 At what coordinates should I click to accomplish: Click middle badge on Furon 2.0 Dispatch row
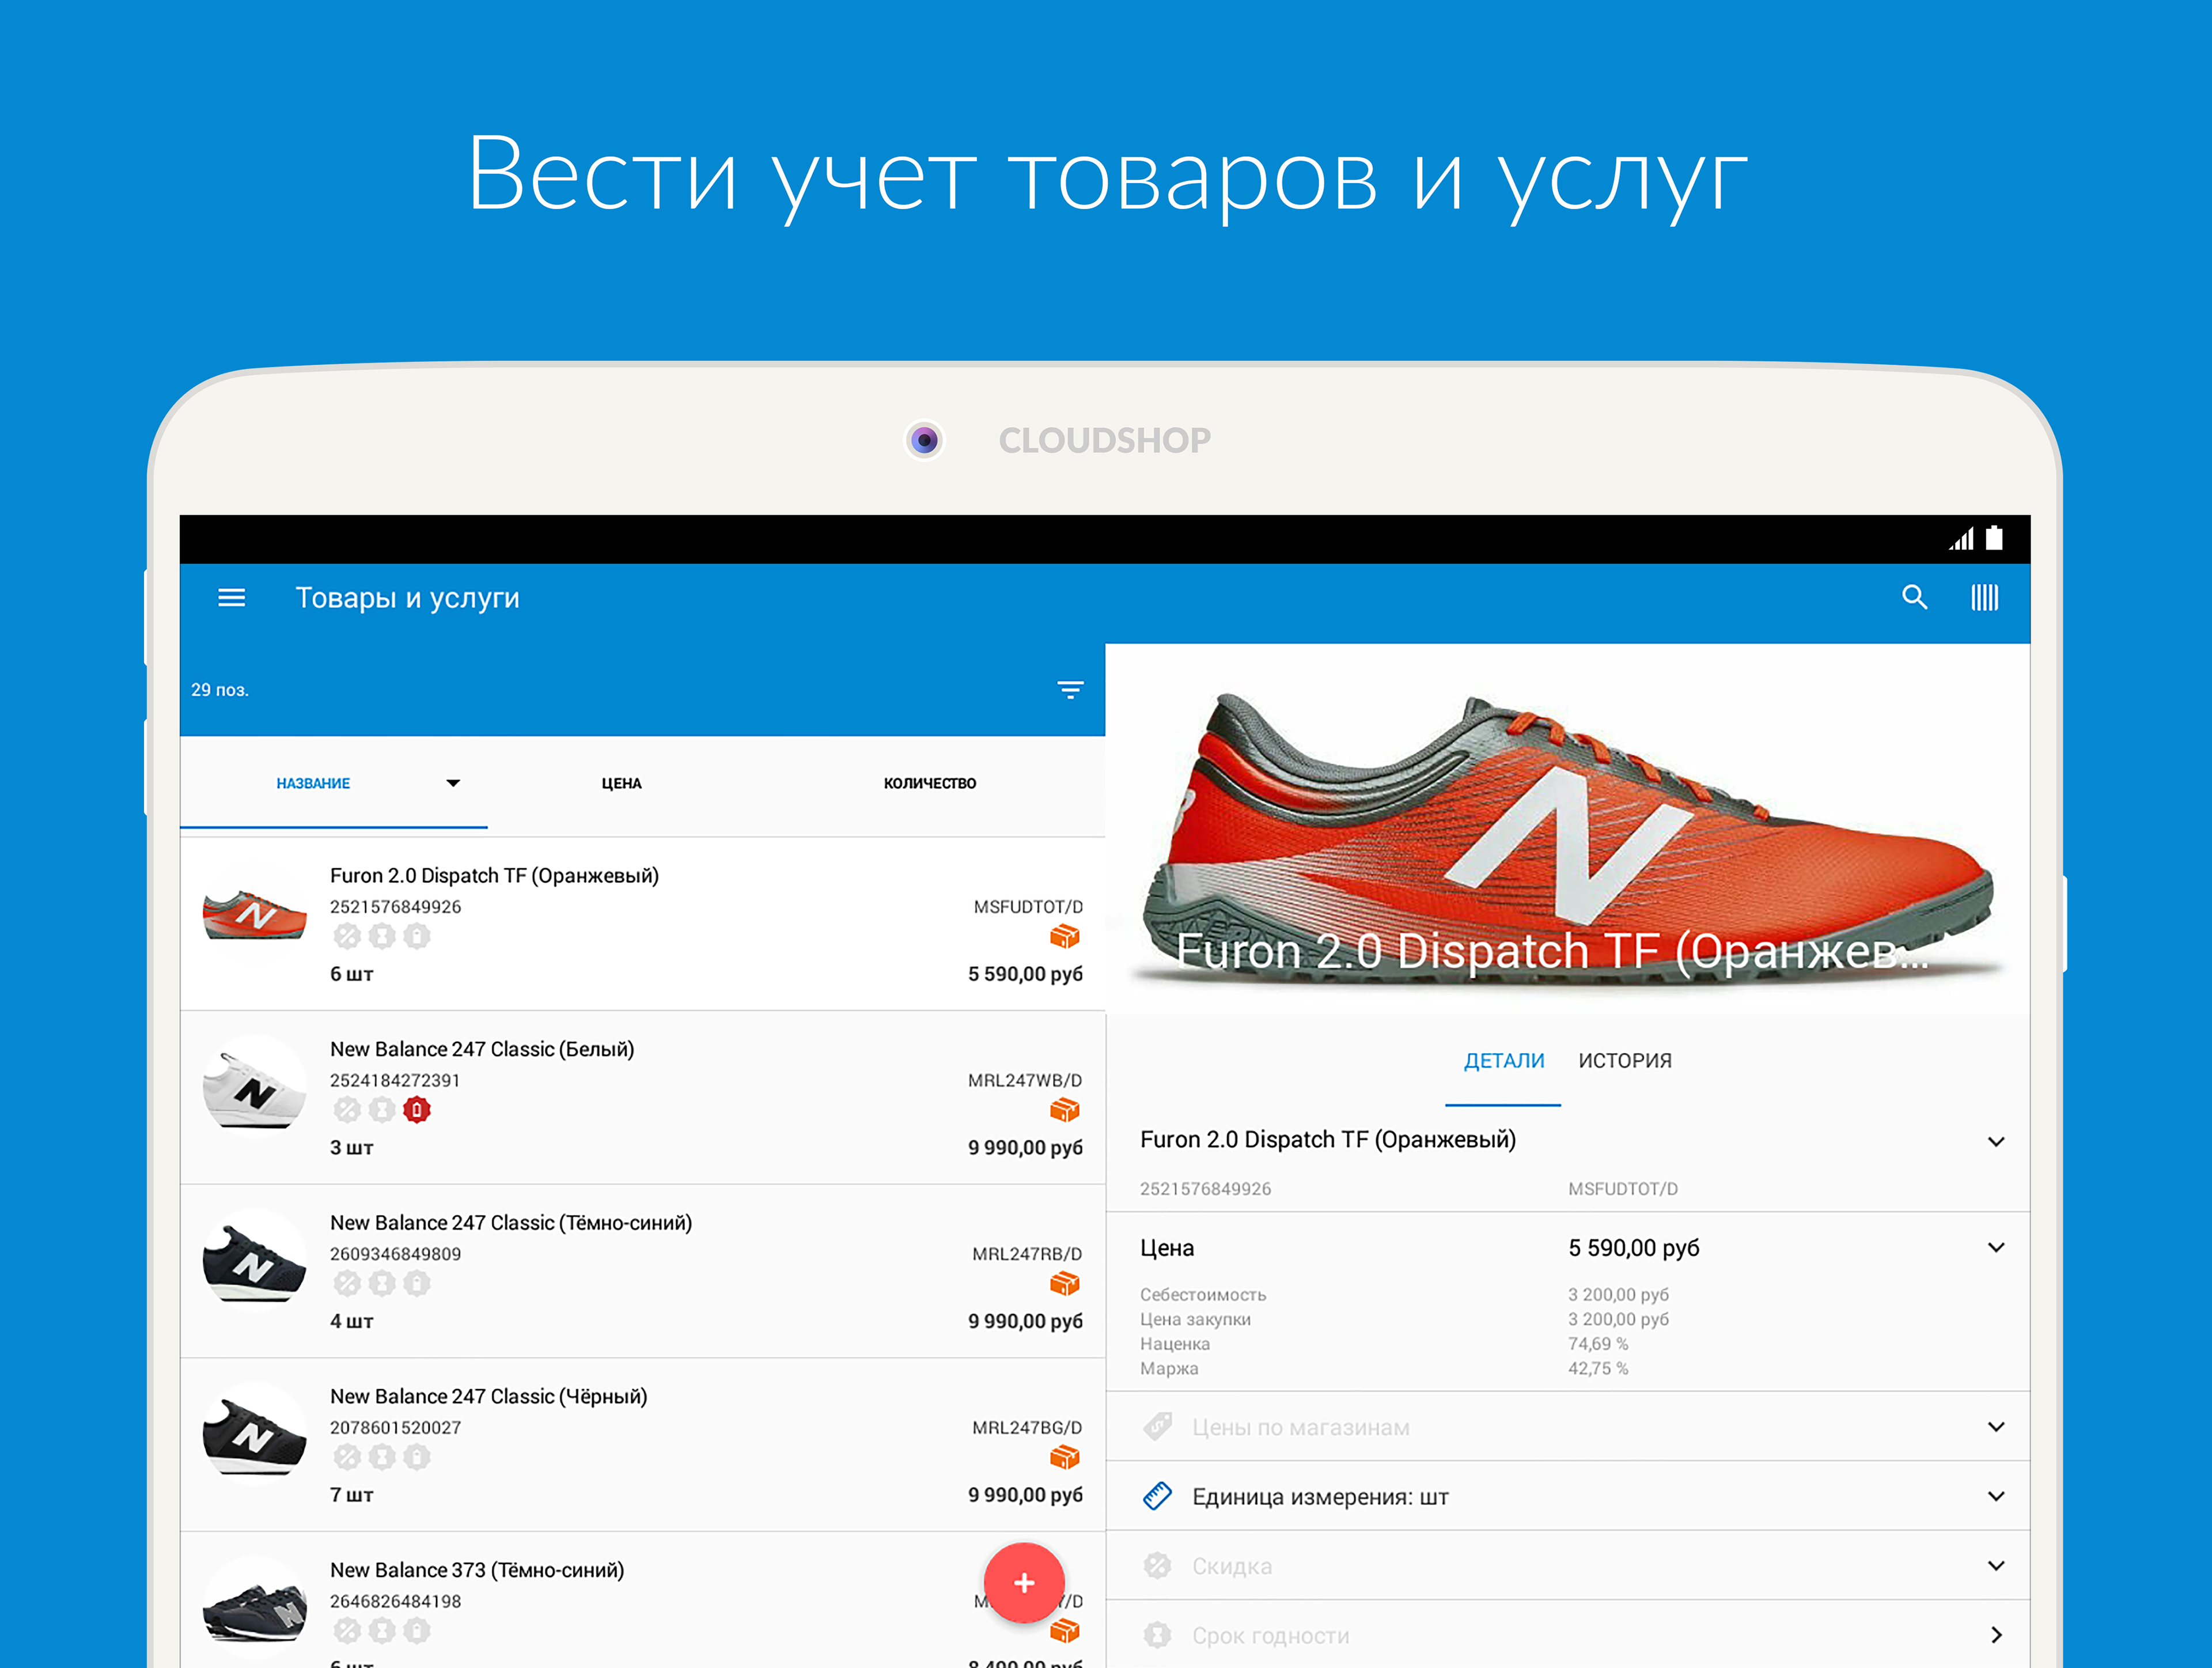pyautogui.click(x=382, y=937)
